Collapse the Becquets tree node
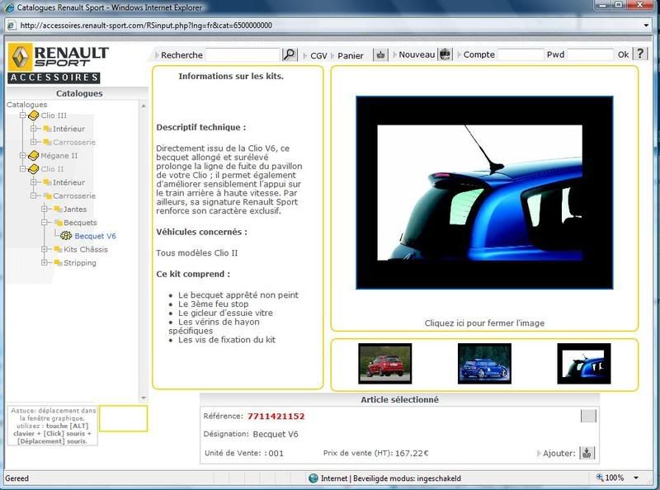Screen dimensions: 660x490 44,222
